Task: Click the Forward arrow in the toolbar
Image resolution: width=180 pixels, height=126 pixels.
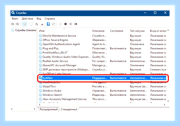Action: (x=17, y=24)
